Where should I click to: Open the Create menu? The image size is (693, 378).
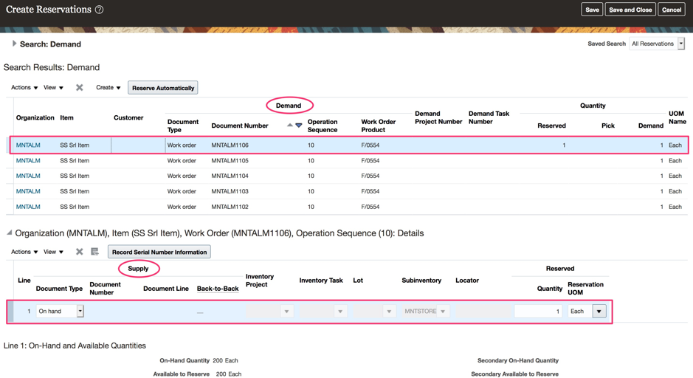[x=108, y=88]
